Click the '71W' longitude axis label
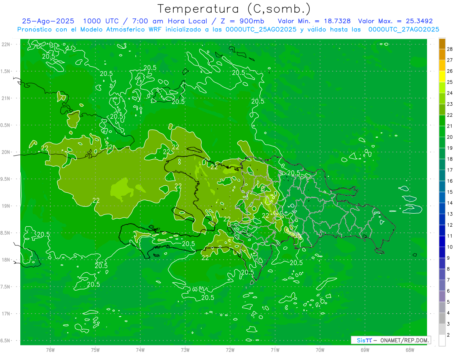The width and height of the screenshot is (460, 355). click(x=275, y=350)
